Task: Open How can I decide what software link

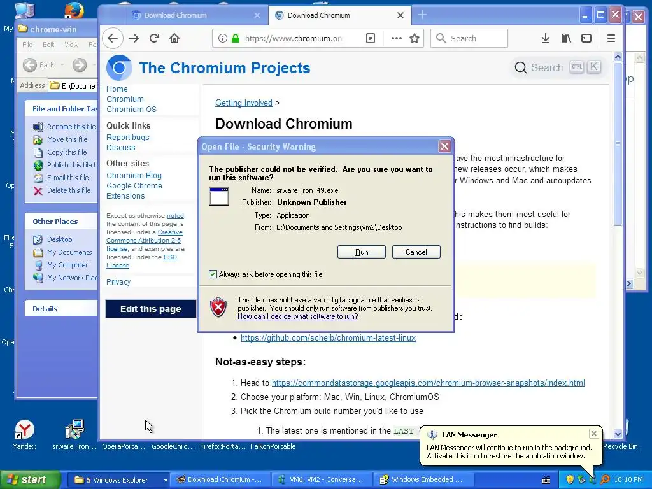Action: pos(298,316)
